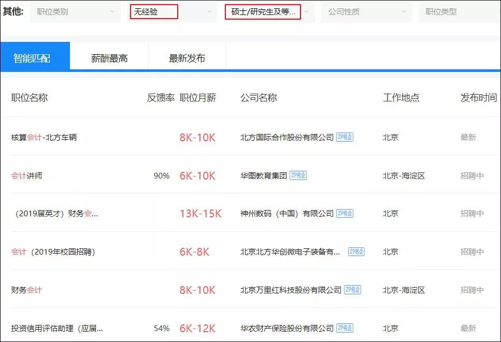Visit 华农财产保险股份有限公司 company page
Screen dimensions: 501x342
point(287,328)
